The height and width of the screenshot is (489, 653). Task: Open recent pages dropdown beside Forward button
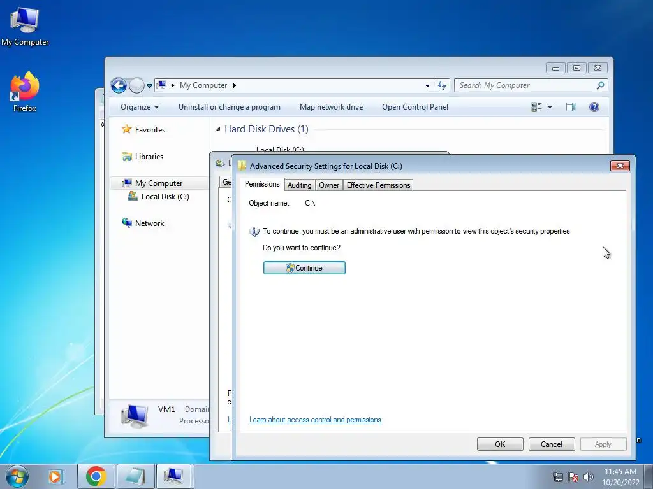point(149,86)
